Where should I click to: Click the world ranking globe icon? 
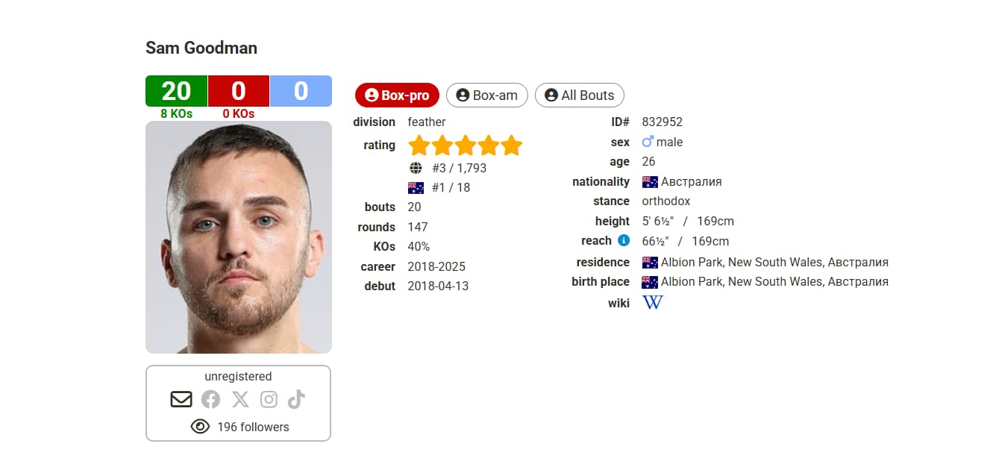pyautogui.click(x=416, y=168)
